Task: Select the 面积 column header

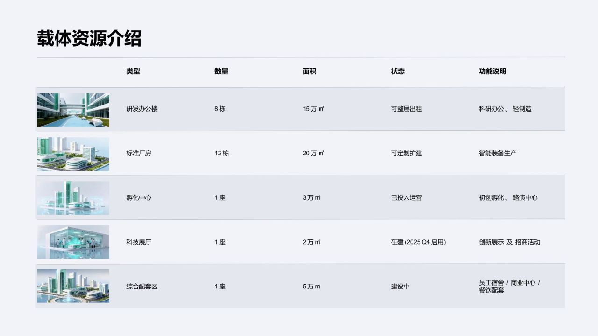Action: [x=310, y=71]
